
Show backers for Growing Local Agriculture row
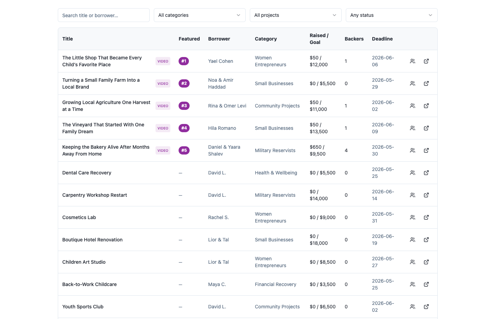coord(412,106)
